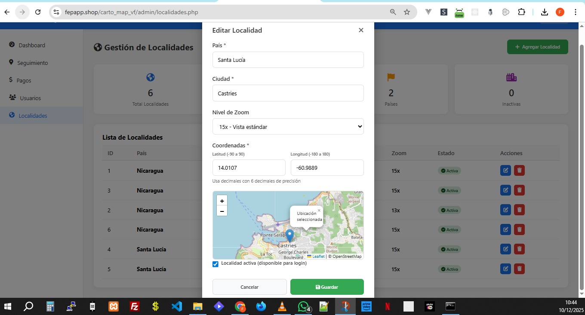Toggle the Localidad activa checkbox
585x315 pixels.
tap(216, 264)
